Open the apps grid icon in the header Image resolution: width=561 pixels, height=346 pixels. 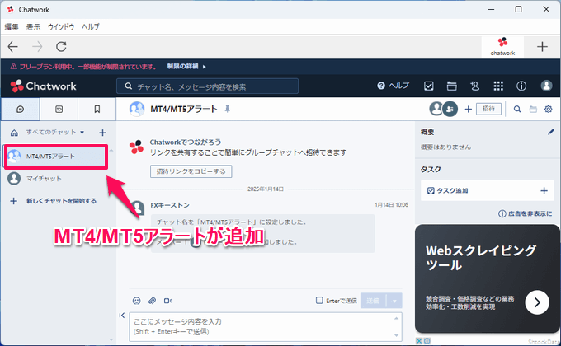pyautogui.click(x=498, y=86)
